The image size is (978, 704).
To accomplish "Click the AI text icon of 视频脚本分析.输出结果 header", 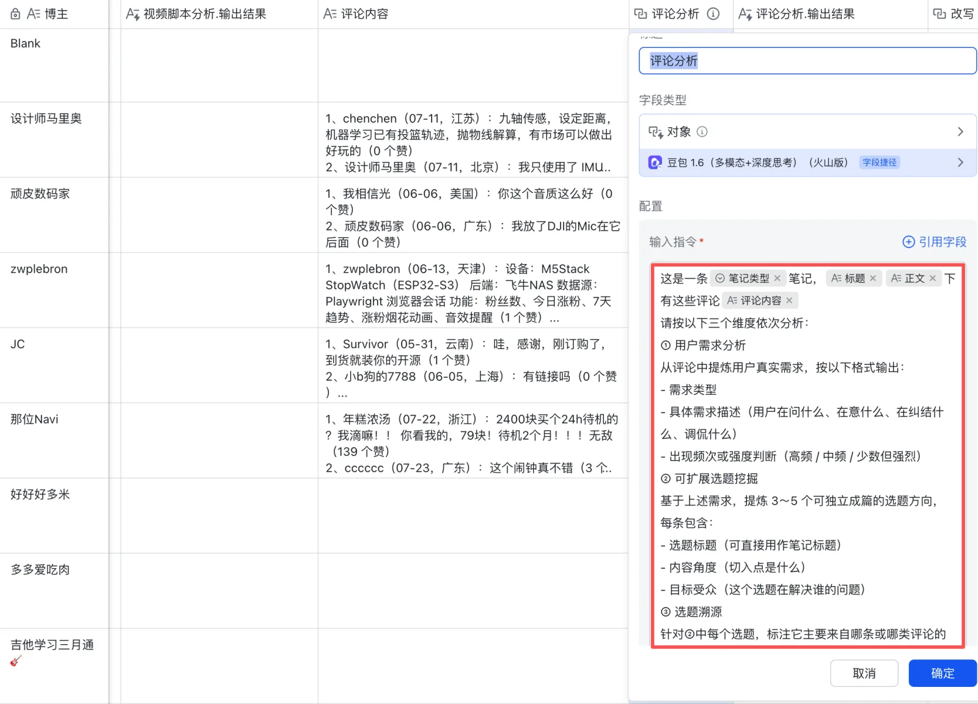I will point(133,14).
